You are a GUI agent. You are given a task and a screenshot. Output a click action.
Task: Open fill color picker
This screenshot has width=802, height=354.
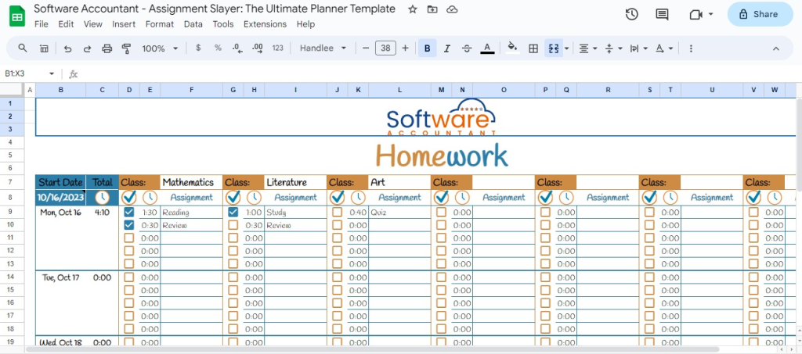(x=512, y=48)
